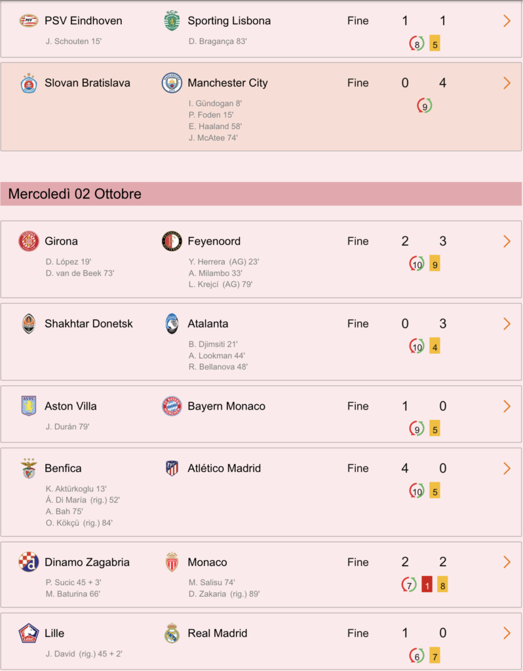Expand PSV Eindhoven match details arrow
This screenshot has height=671, width=523.
[x=507, y=20]
